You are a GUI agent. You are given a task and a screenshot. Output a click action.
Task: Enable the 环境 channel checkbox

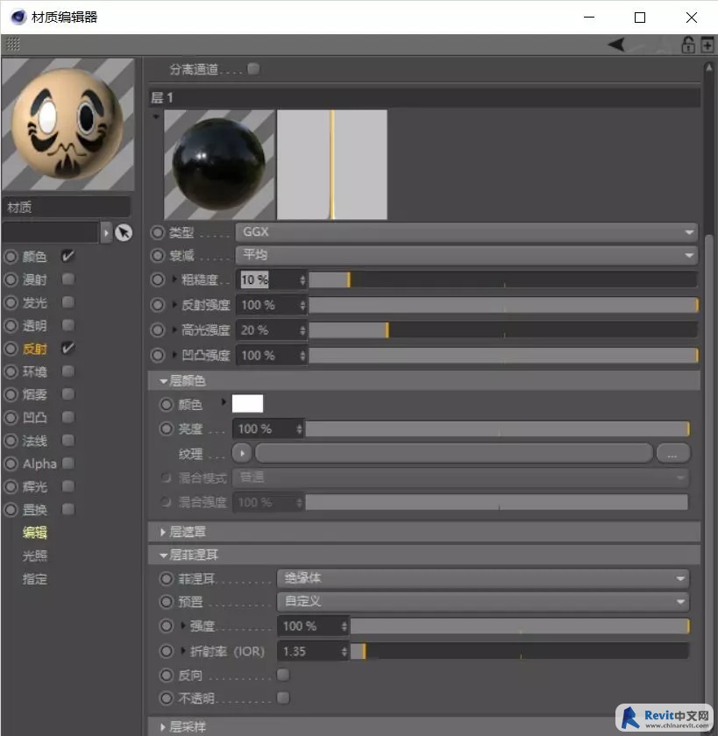(68, 372)
